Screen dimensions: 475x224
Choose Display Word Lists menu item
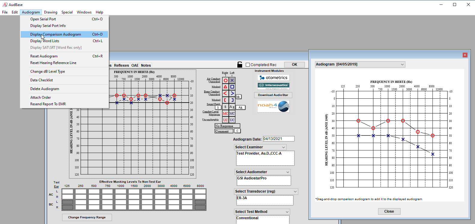click(64, 41)
